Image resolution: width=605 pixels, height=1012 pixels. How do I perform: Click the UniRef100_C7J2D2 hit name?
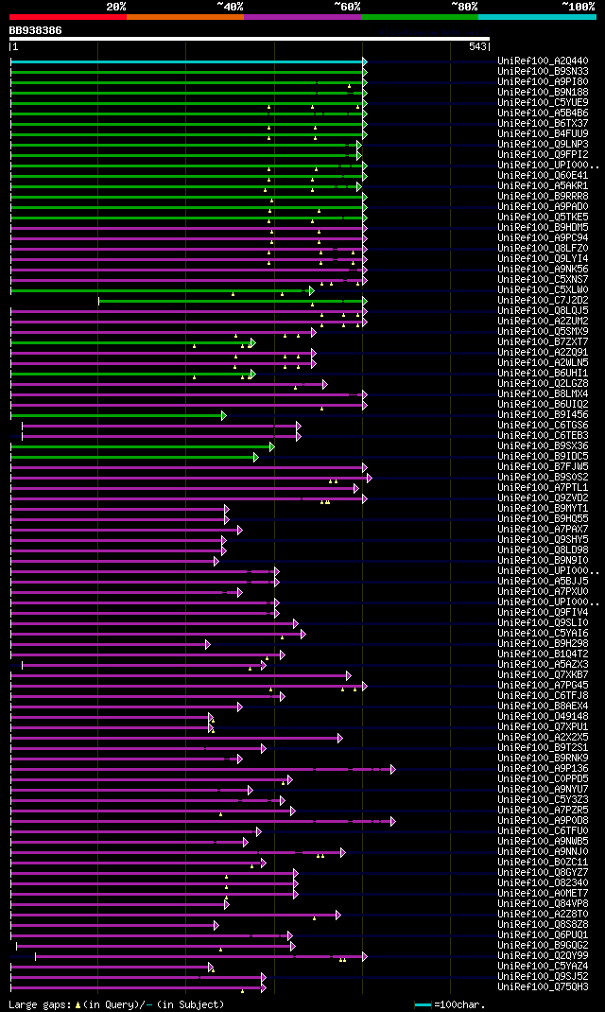pos(543,301)
